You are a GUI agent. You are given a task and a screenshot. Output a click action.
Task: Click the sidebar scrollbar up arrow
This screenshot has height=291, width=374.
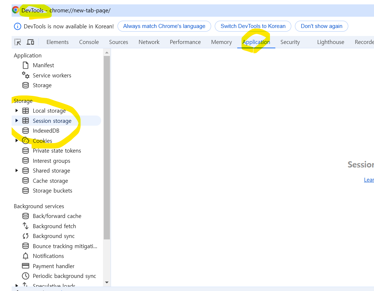[107, 52]
